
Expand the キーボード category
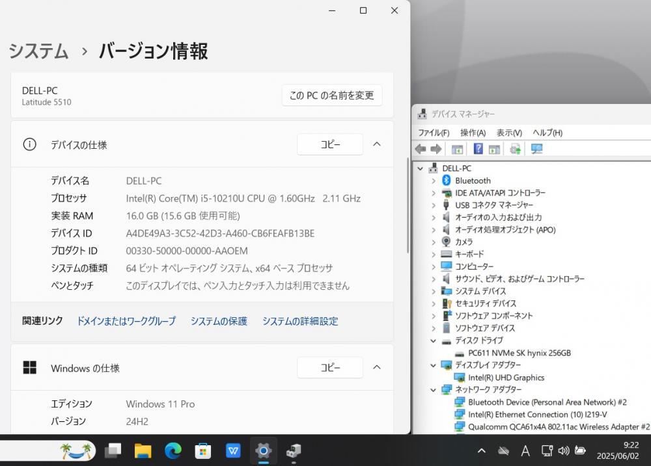434,255
